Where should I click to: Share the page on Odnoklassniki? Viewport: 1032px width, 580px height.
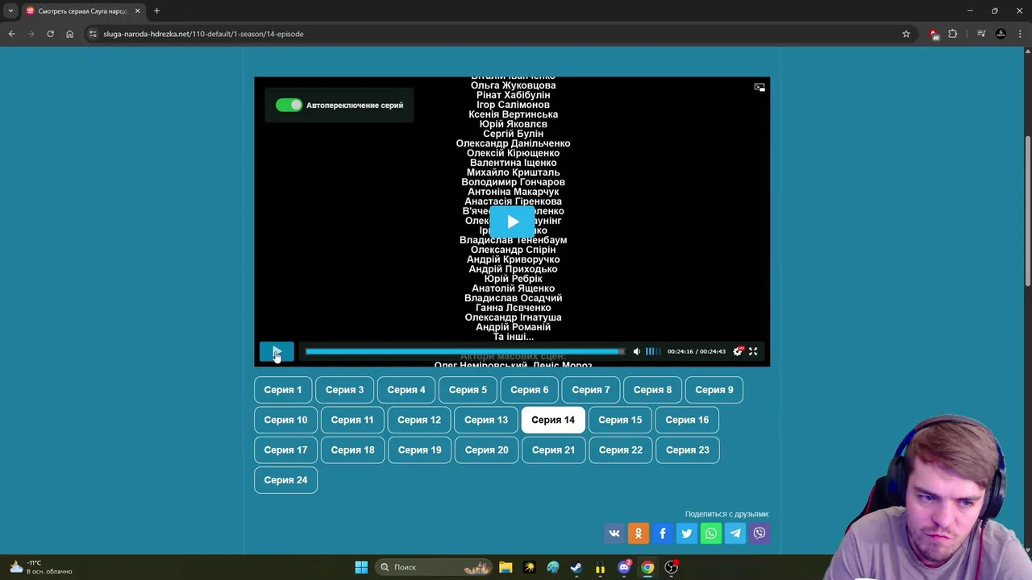coord(639,532)
